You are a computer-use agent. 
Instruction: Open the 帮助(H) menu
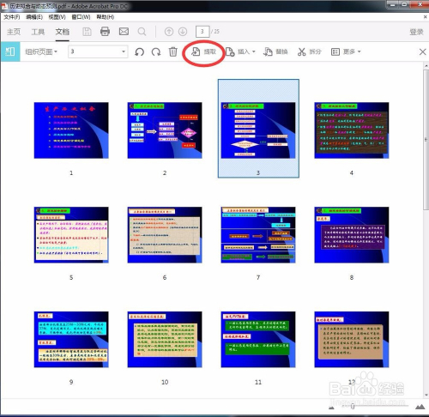pos(105,17)
